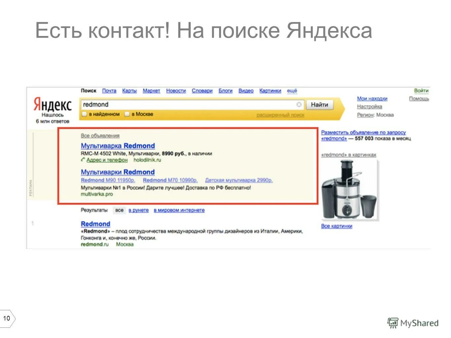Open the Почта service
Screen dimensions: 451x338
tap(109, 91)
